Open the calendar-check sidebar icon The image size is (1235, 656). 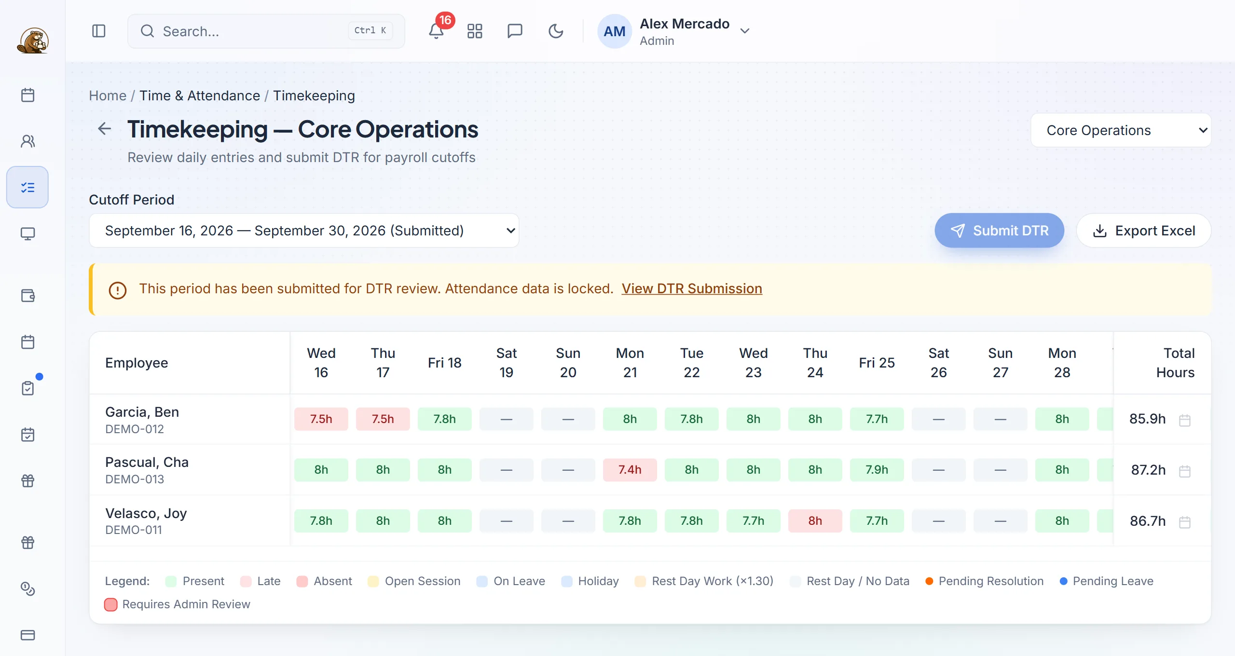tap(28, 434)
